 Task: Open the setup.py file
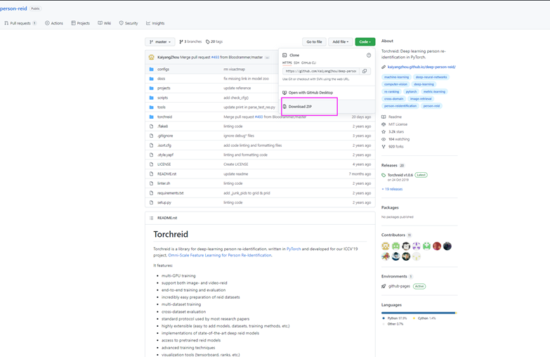(164, 202)
